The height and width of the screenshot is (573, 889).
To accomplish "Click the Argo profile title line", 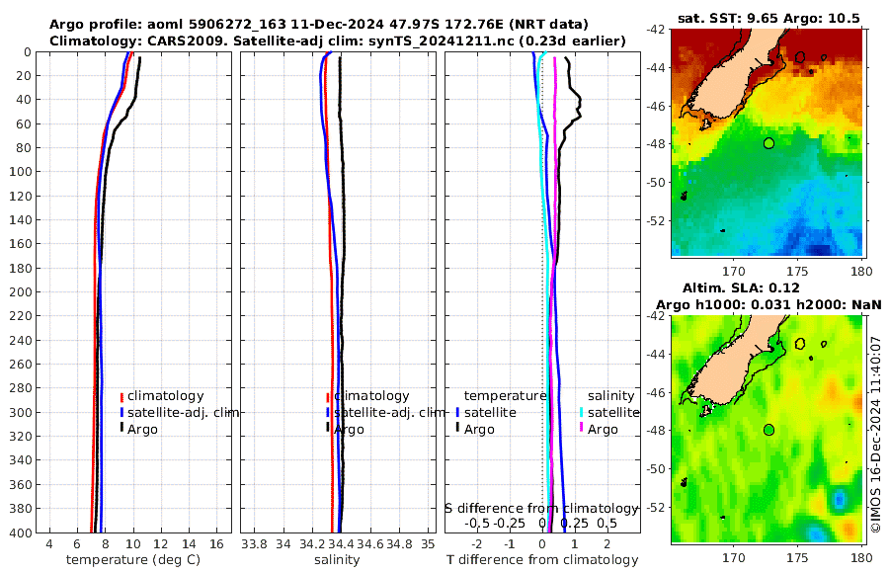I will click(319, 25).
